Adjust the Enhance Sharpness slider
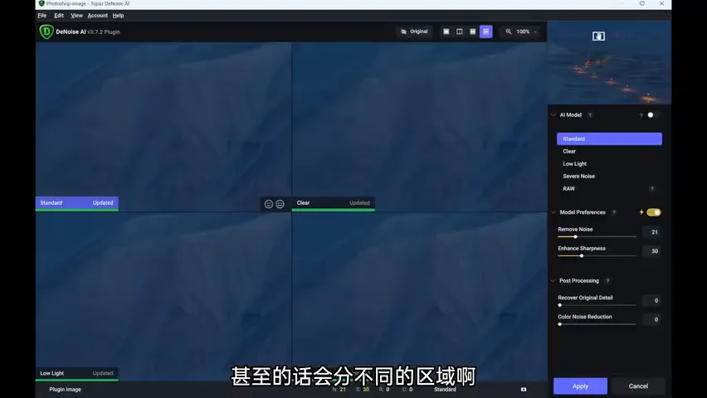Viewport: 707px width, 398px height. 597,255
